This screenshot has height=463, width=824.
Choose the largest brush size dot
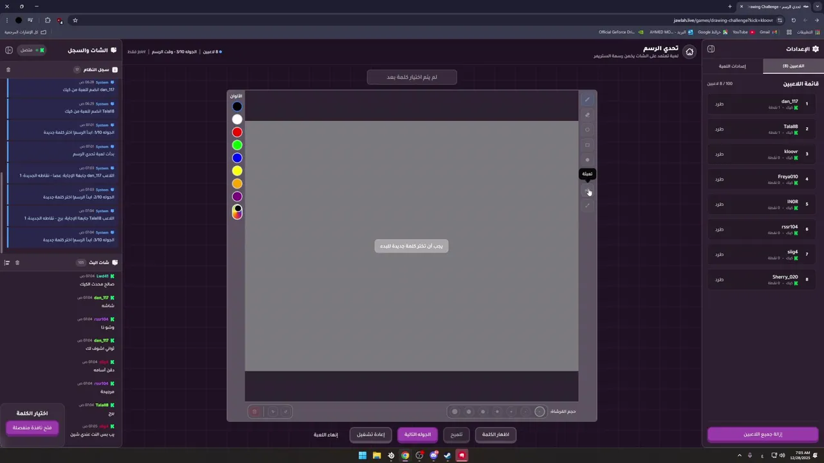tap(454, 412)
